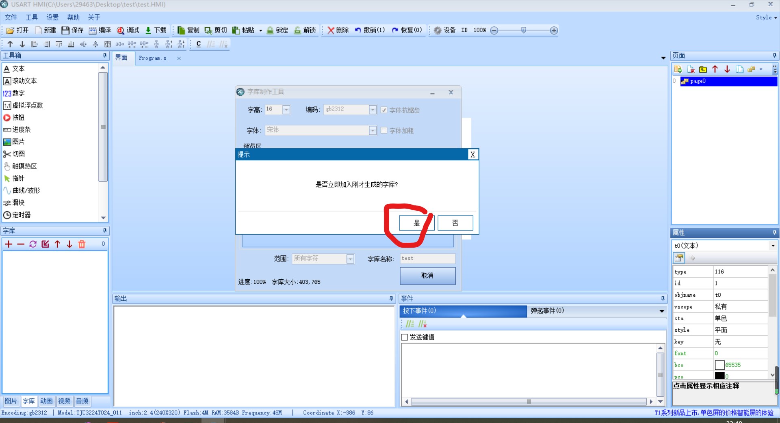The image size is (780, 423).
Task: Open the 字体 font family dropdown
Action: [x=373, y=130]
